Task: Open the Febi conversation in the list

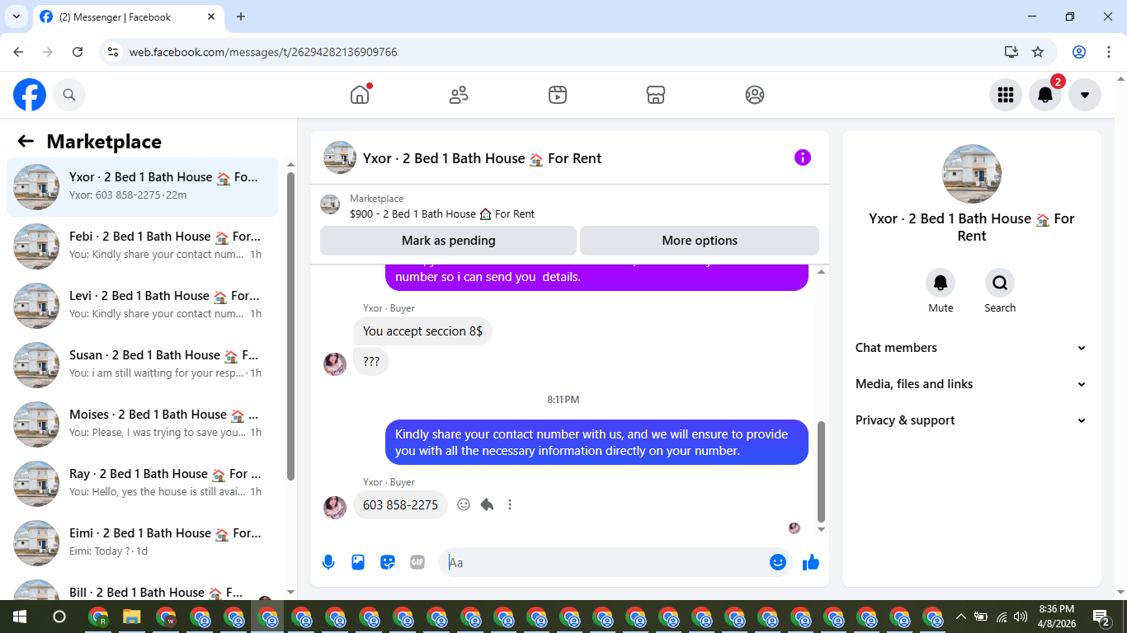Action: point(143,246)
